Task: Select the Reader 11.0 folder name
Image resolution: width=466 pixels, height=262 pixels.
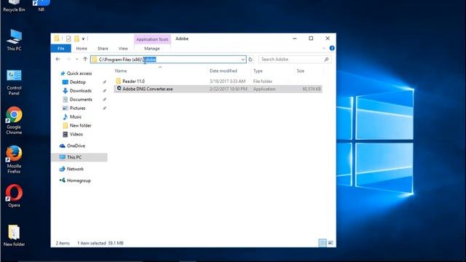Action: click(x=133, y=81)
